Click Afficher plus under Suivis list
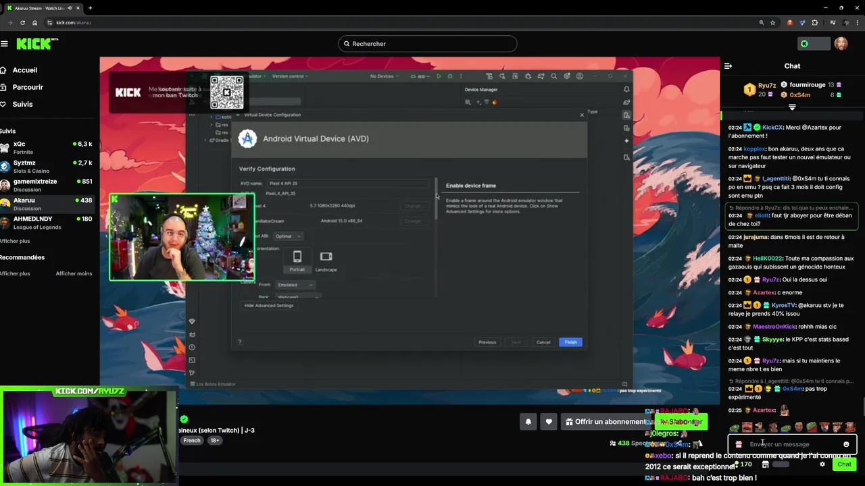Viewport: 865px width, 486px height. coord(15,241)
